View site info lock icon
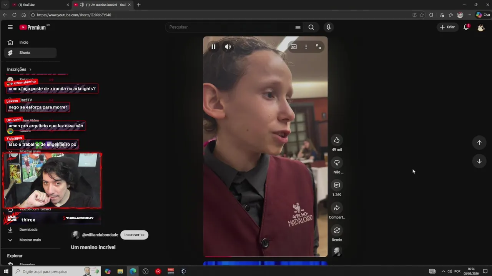Image resolution: width=492 pixels, height=276 pixels. [33, 15]
